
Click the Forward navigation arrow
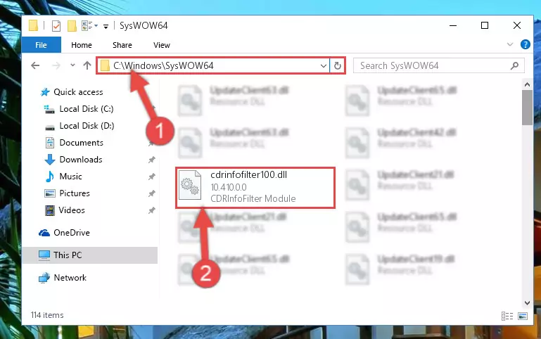(56, 65)
